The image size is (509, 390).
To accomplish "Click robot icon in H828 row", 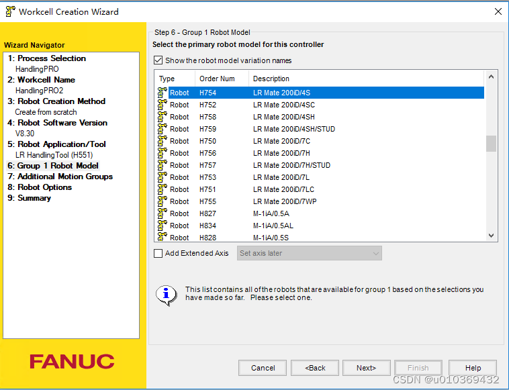I will [163, 237].
